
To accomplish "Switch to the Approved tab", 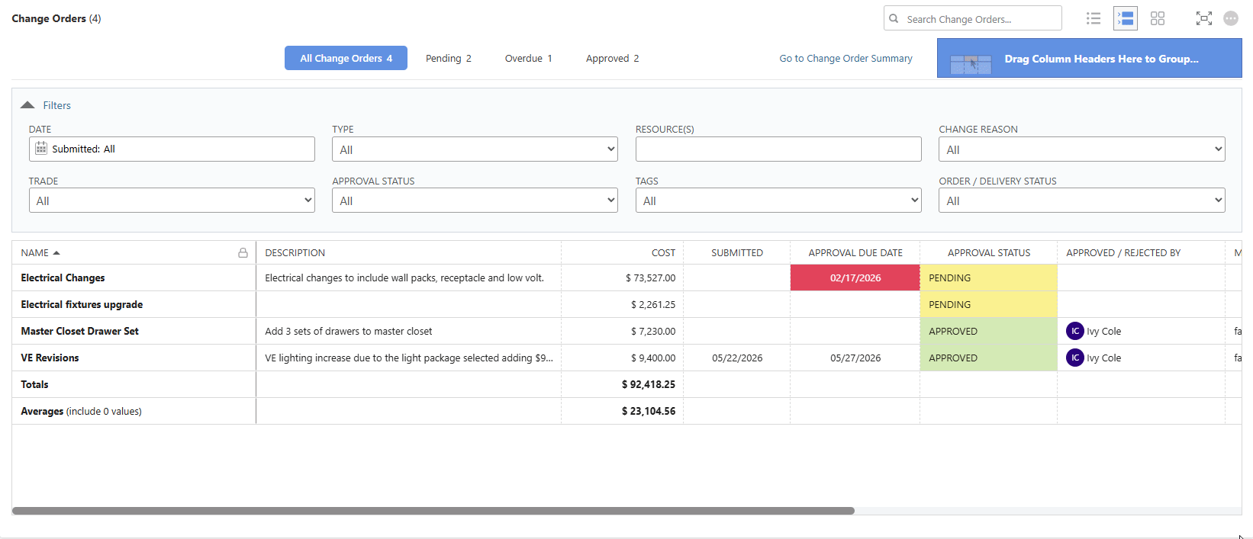I will point(613,58).
